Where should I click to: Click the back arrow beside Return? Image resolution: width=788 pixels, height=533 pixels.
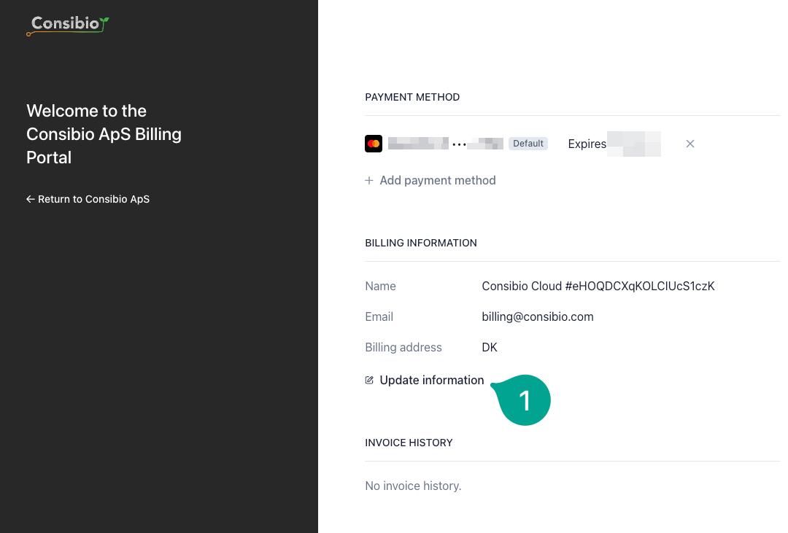coord(31,199)
